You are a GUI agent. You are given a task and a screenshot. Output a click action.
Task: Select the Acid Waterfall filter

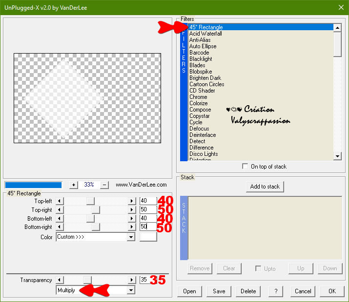point(205,34)
